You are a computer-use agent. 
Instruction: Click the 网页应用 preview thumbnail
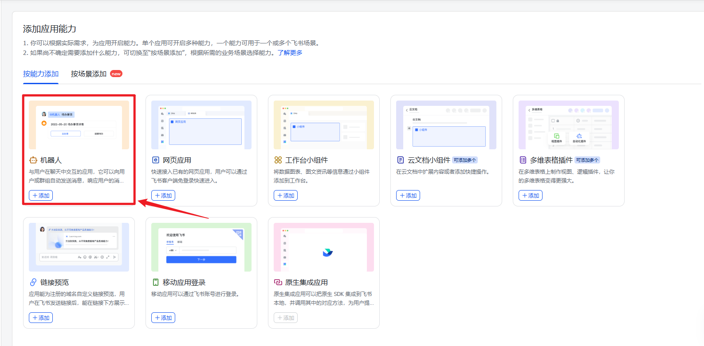(201, 125)
